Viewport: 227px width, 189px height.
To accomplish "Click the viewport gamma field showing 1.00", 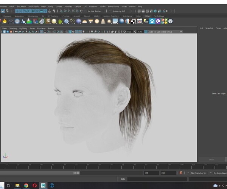I will (140, 32).
